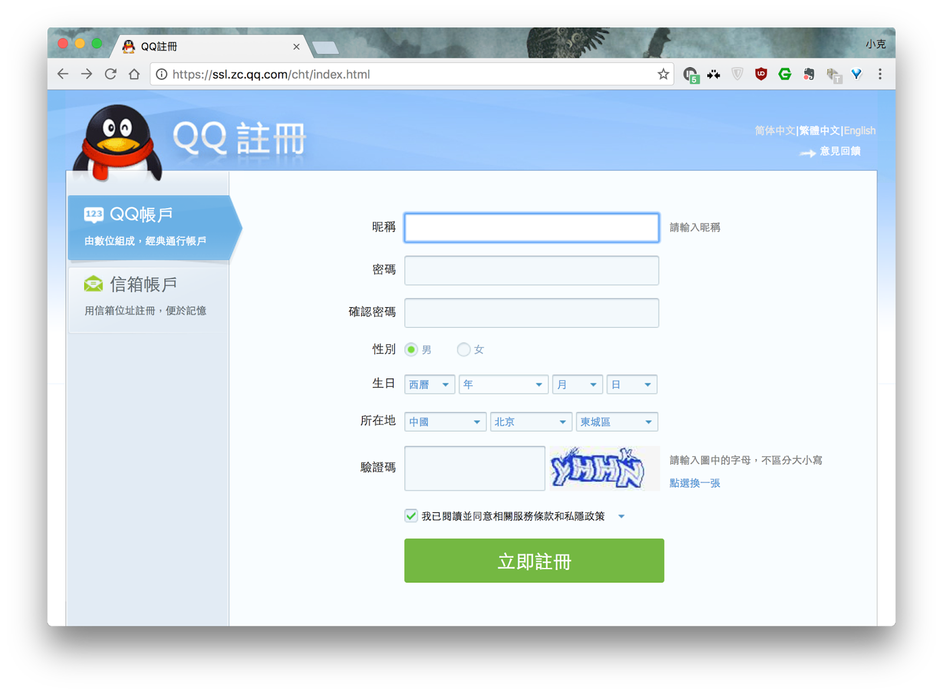Click the nickname input field
Image resolution: width=943 pixels, height=694 pixels.
(x=530, y=227)
